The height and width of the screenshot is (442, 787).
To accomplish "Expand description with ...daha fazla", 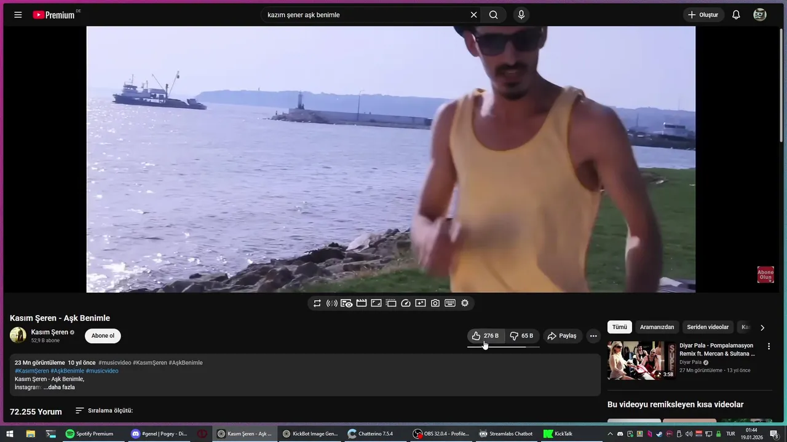I will 59,387.
